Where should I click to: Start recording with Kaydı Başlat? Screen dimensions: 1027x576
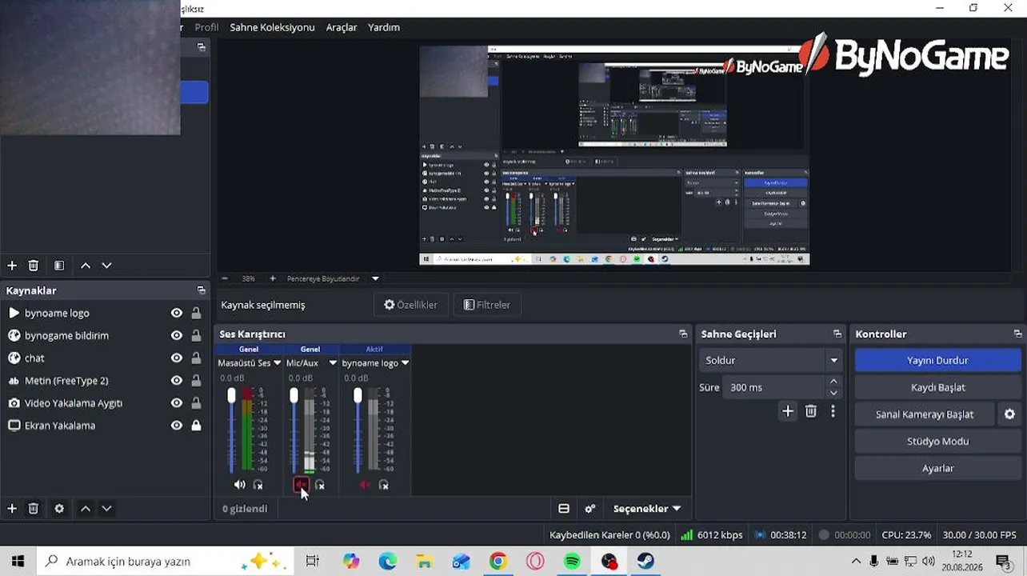click(937, 387)
